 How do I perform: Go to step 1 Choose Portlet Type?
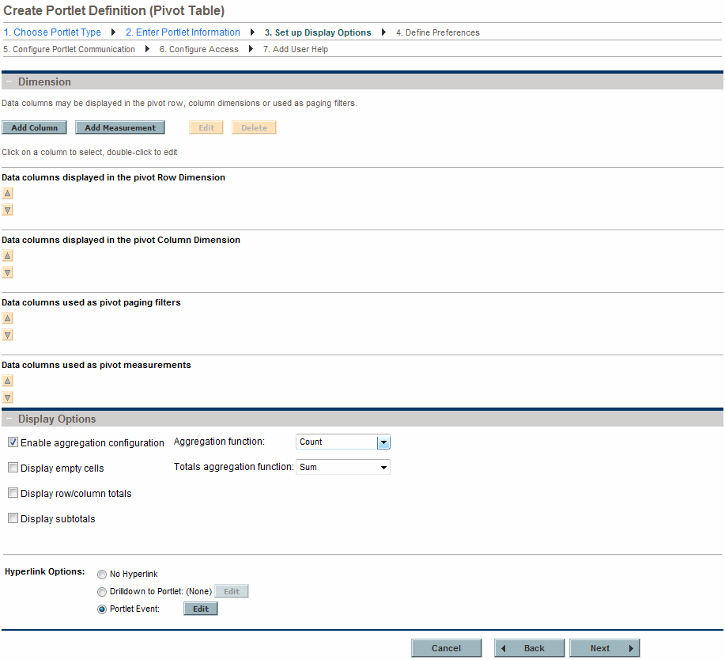[52, 32]
